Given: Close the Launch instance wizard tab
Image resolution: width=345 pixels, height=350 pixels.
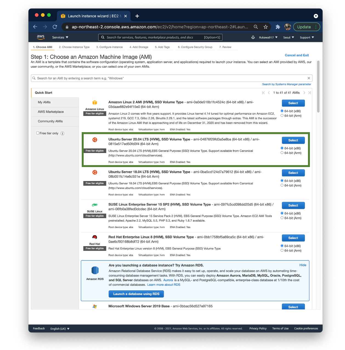Looking at the screenshot, I should coord(125,16).
